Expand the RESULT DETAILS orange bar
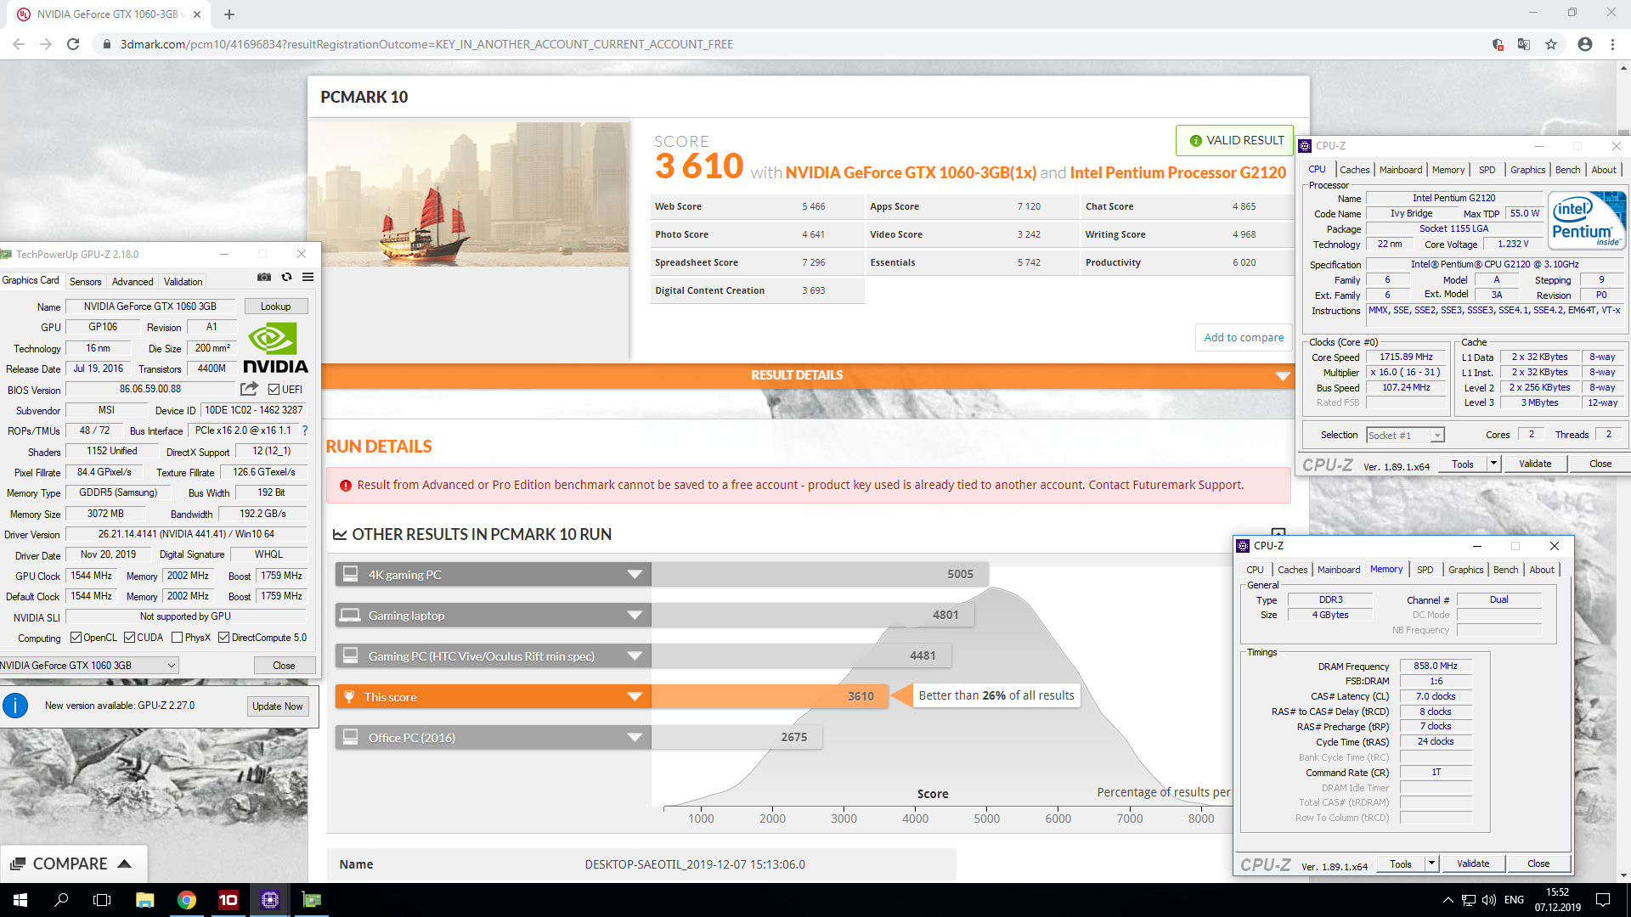The image size is (1631, 917). pyautogui.click(x=809, y=375)
